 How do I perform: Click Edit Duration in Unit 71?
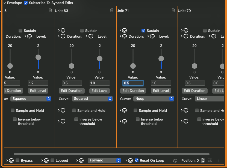click(x=133, y=91)
